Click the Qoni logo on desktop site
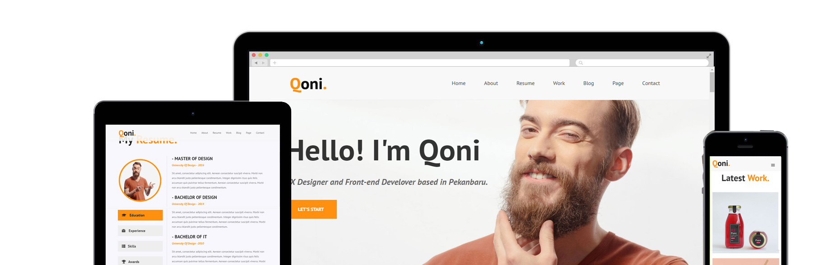The image size is (837, 265). 308,84
